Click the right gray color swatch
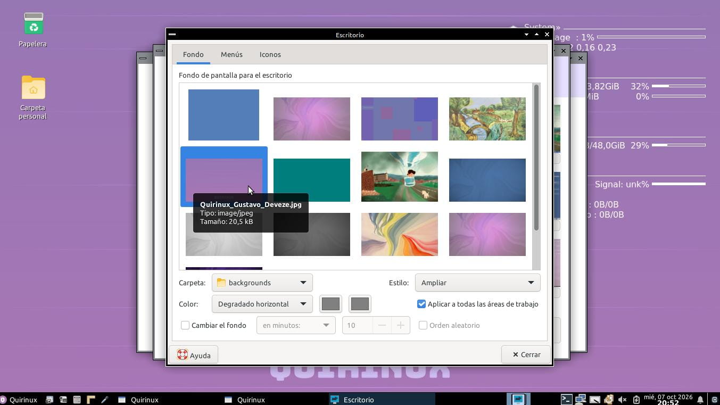The width and height of the screenshot is (720, 405). pos(360,304)
